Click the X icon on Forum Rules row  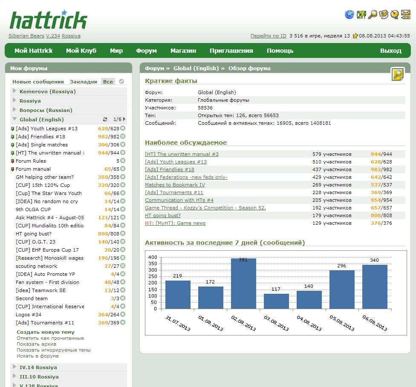(123, 161)
